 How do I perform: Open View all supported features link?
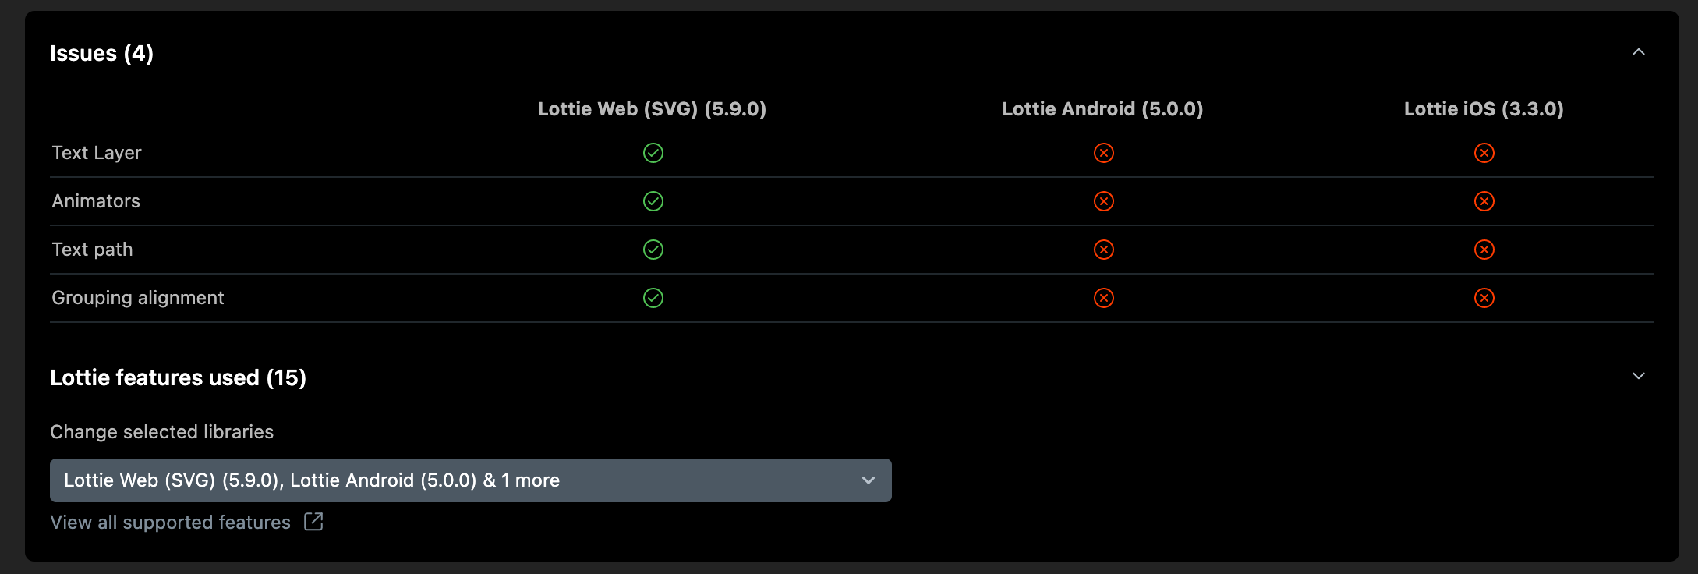pyautogui.click(x=170, y=523)
